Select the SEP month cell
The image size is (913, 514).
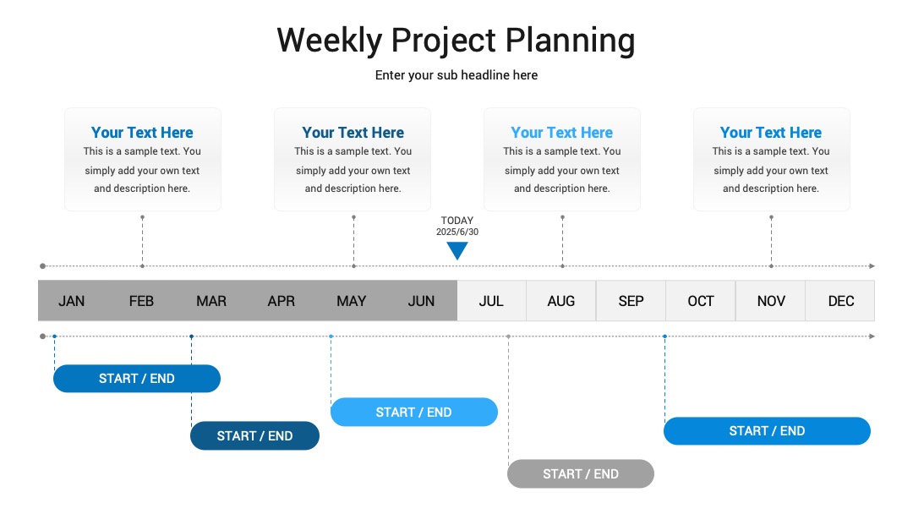[x=631, y=301]
